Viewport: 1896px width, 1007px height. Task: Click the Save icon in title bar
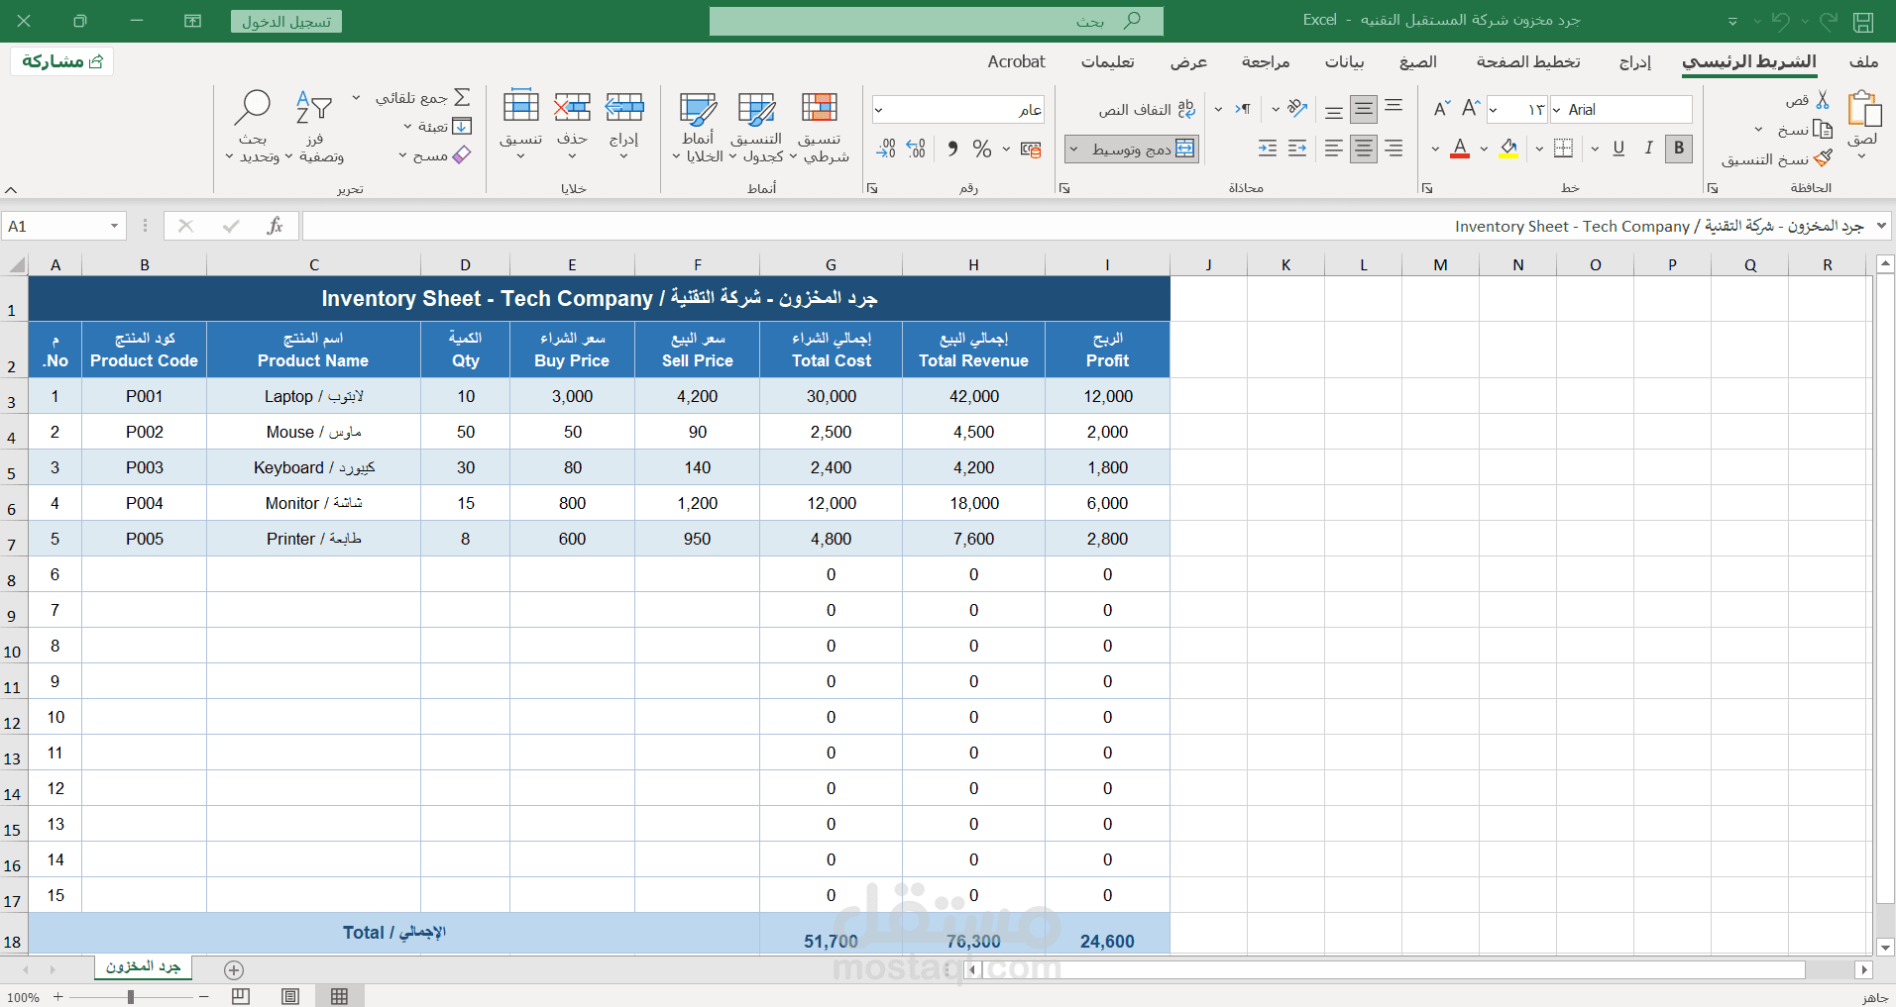coord(1863,21)
